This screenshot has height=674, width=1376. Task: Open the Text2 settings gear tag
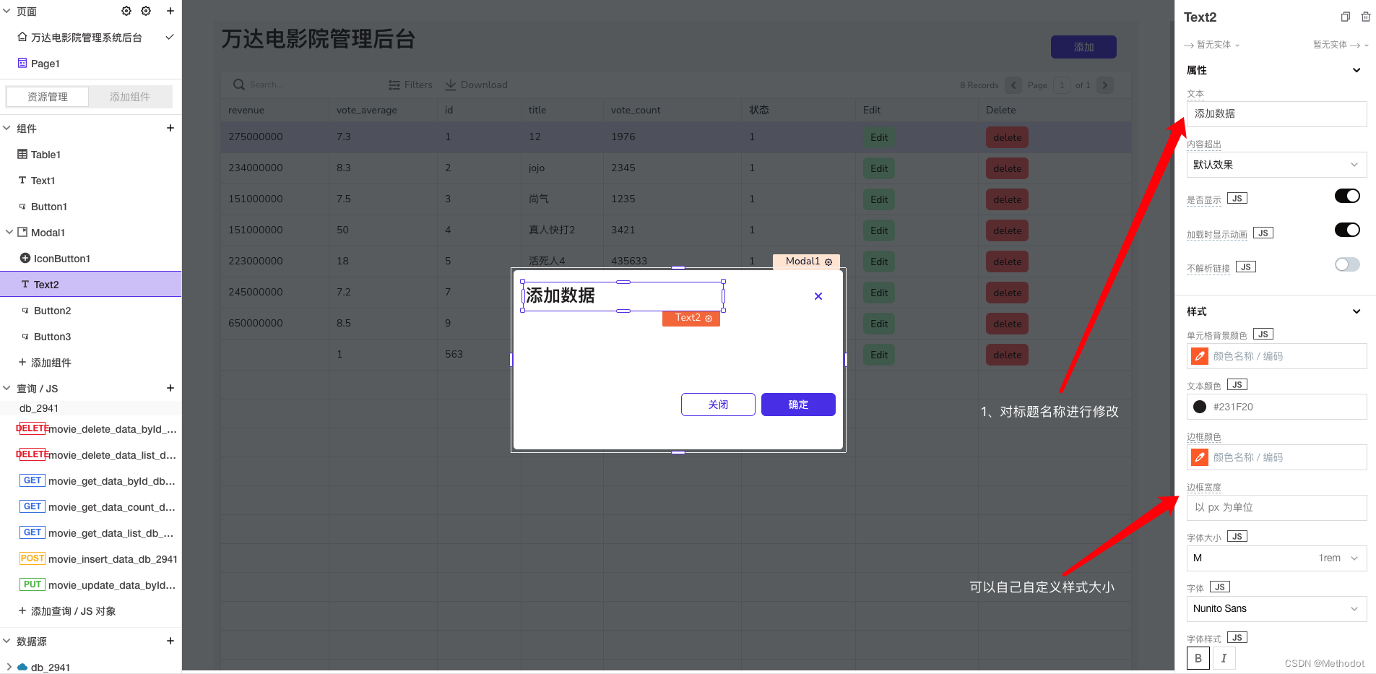[709, 318]
